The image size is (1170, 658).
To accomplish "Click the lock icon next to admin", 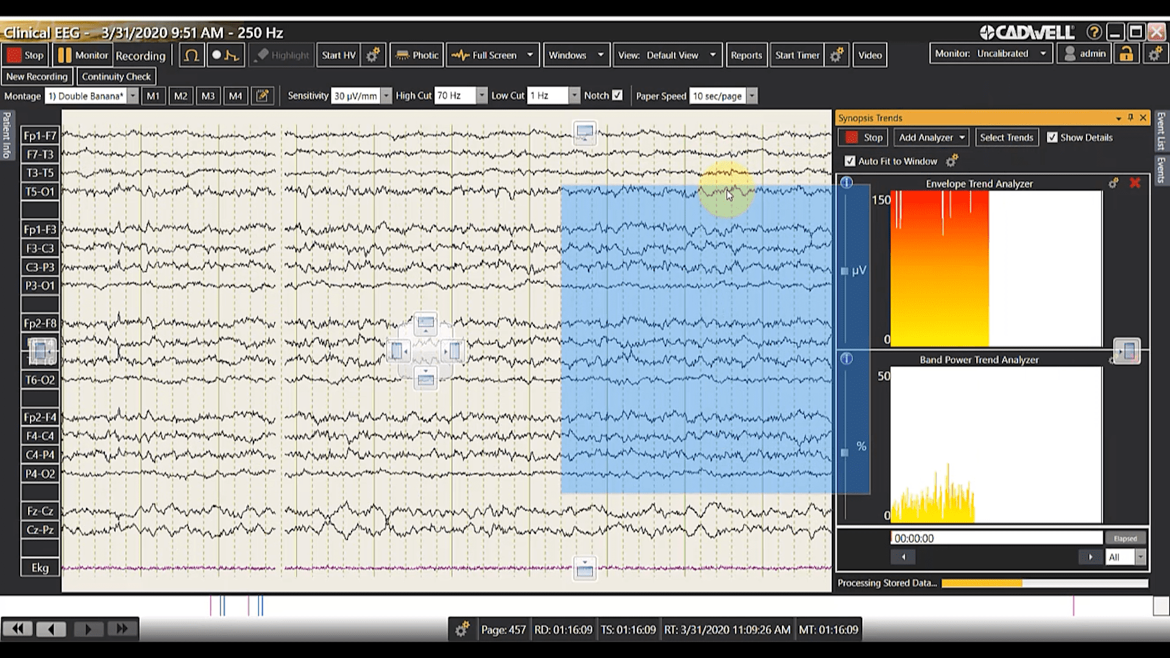I will tap(1126, 54).
